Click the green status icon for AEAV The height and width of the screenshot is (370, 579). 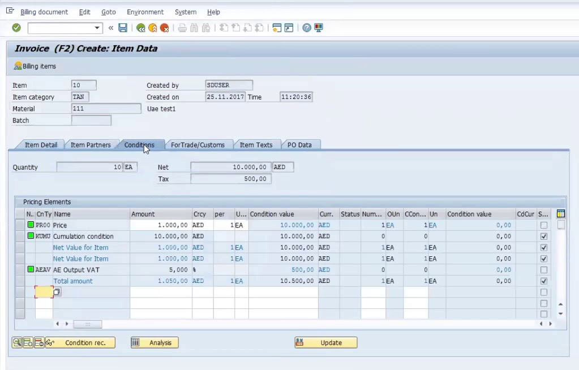coord(31,269)
